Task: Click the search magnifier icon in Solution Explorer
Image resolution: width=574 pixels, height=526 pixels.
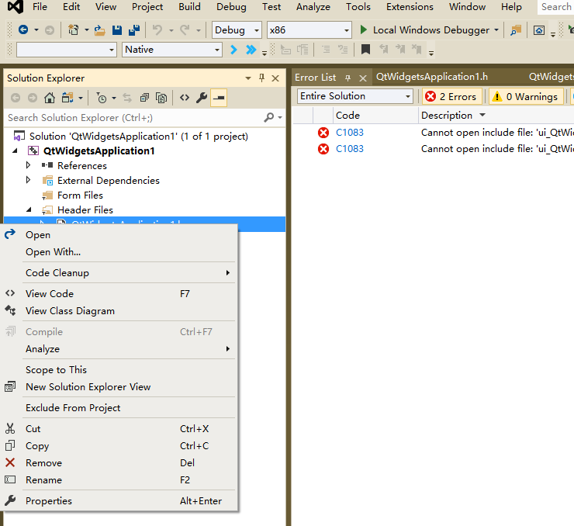Action: tap(268, 117)
